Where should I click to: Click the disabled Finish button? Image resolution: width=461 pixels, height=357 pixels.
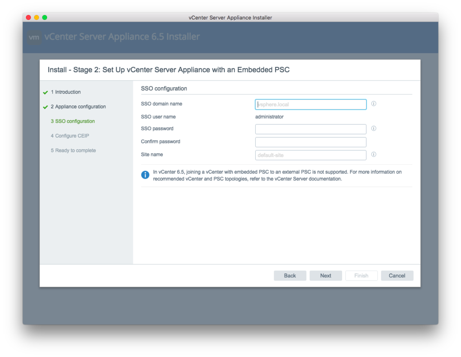point(362,276)
